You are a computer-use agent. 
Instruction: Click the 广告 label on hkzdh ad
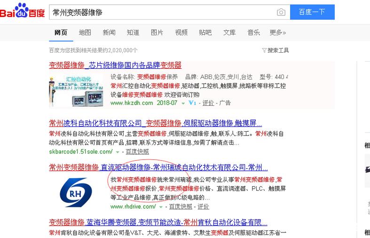(225, 103)
